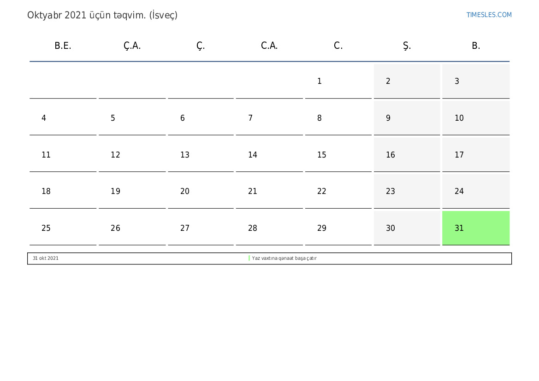This screenshot has width=539, height=381.
Task: Open the TIMESLES.COM link
Action: (489, 15)
